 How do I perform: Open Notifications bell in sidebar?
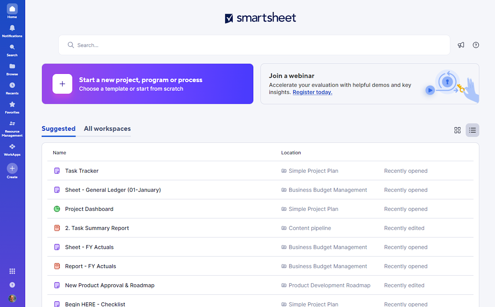coord(12,31)
